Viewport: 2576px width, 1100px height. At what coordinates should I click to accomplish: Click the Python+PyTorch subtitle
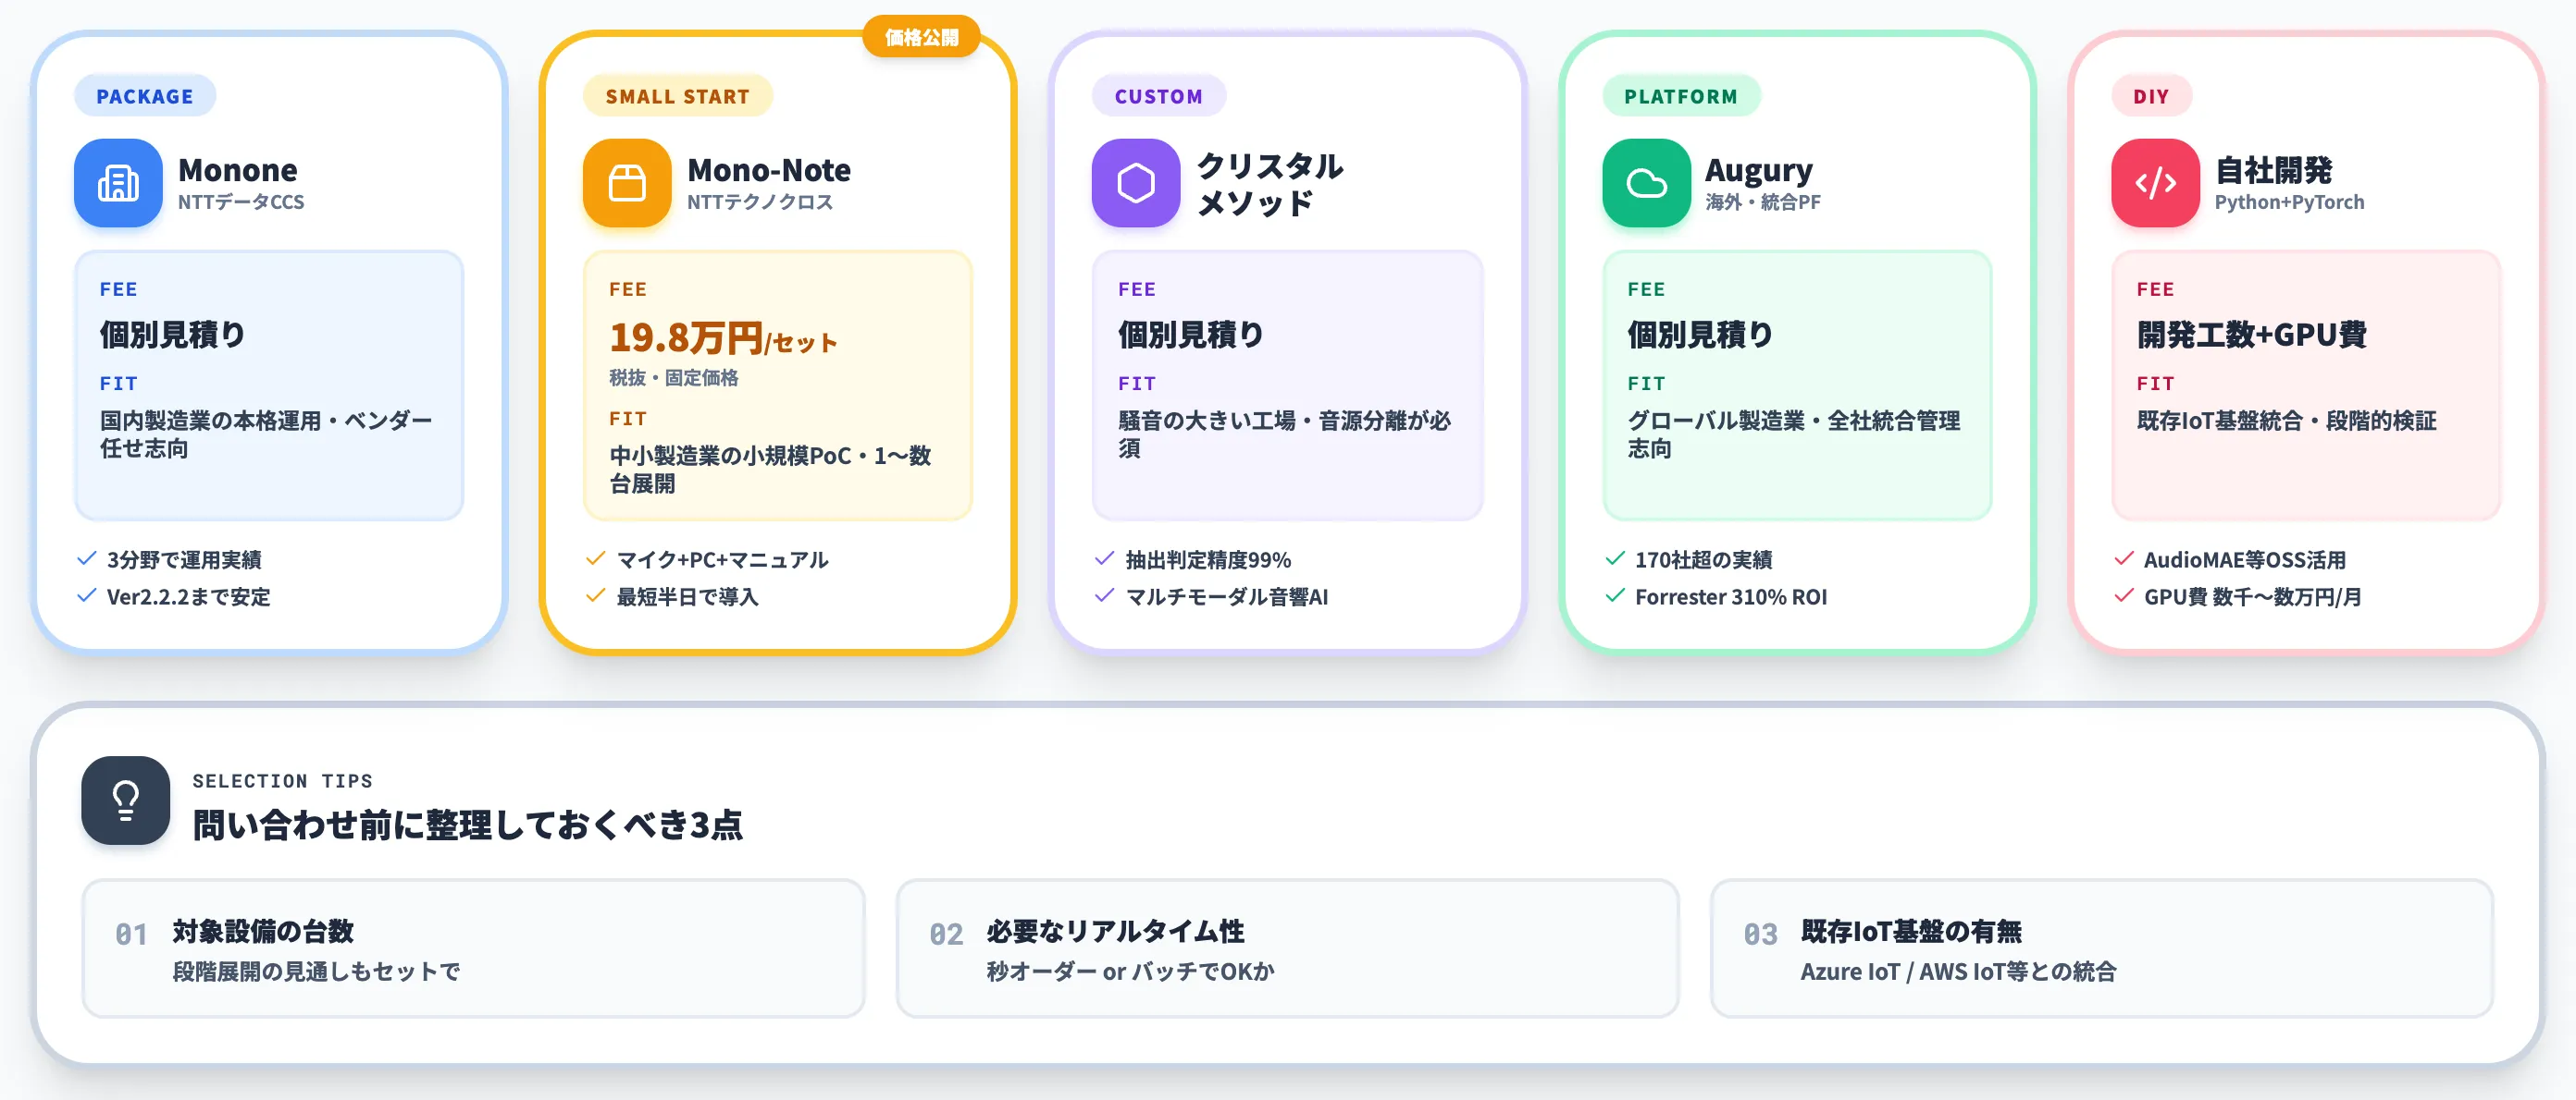point(2290,202)
